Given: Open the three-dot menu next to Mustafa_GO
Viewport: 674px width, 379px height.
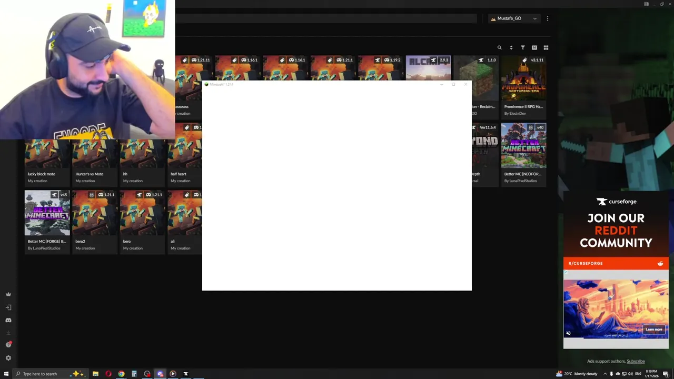Looking at the screenshot, I should coord(548,18).
